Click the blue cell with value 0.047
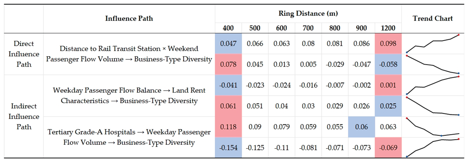Viewport: 467px width, 161px height. coord(229,44)
